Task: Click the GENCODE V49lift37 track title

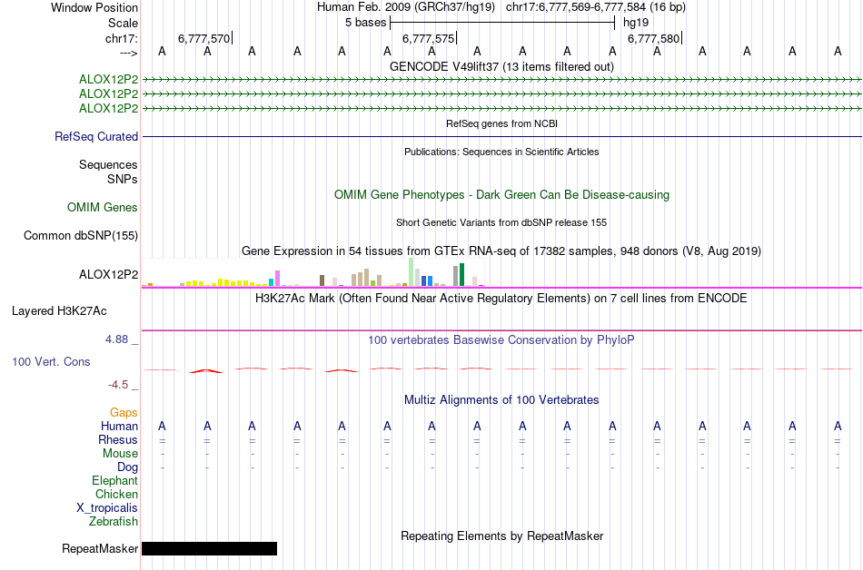Action: point(501,66)
